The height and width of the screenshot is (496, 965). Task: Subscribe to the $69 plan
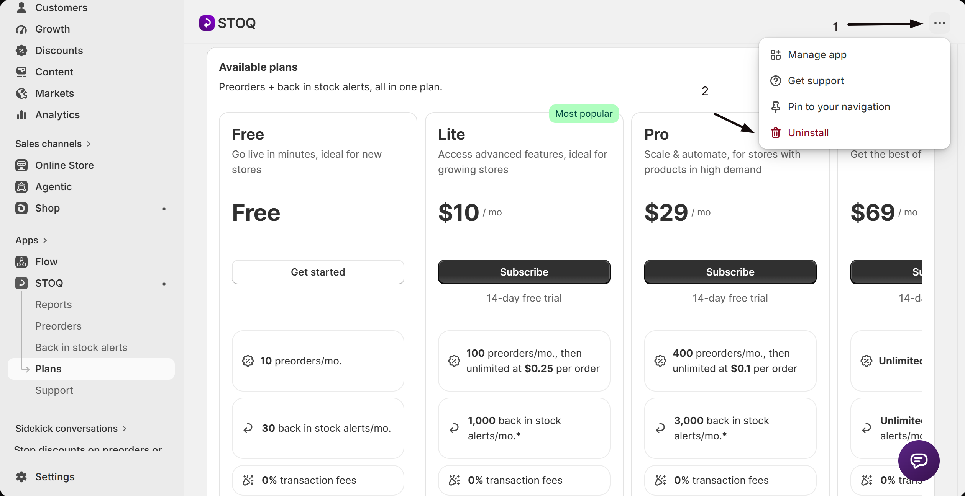tap(886, 272)
